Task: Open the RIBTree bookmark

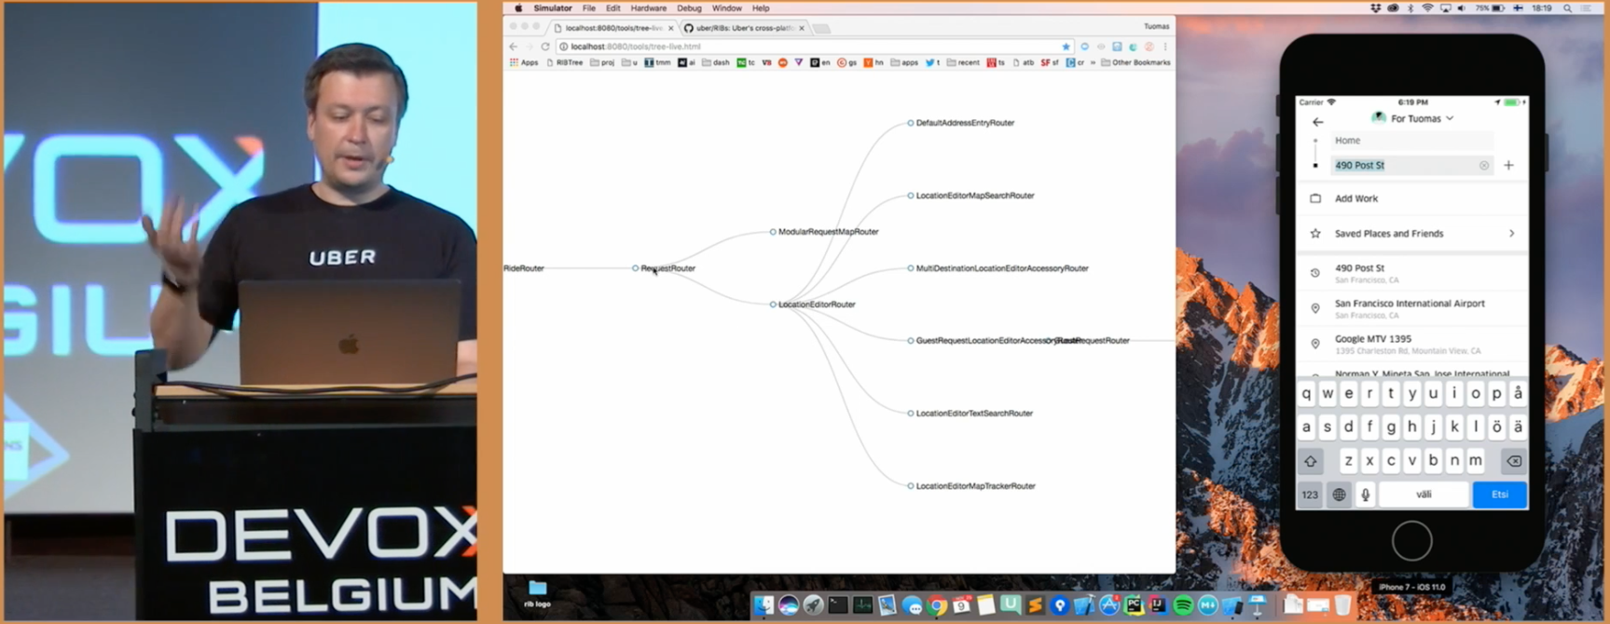Action: click(565, 62)
